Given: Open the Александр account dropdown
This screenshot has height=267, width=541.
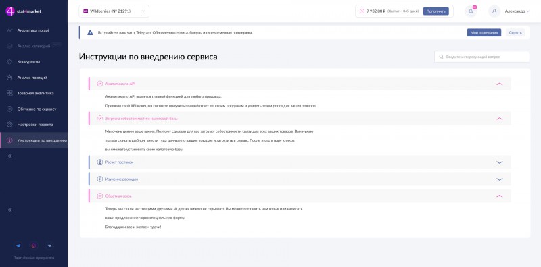Looking at the screenshot, I should [517, 11].
